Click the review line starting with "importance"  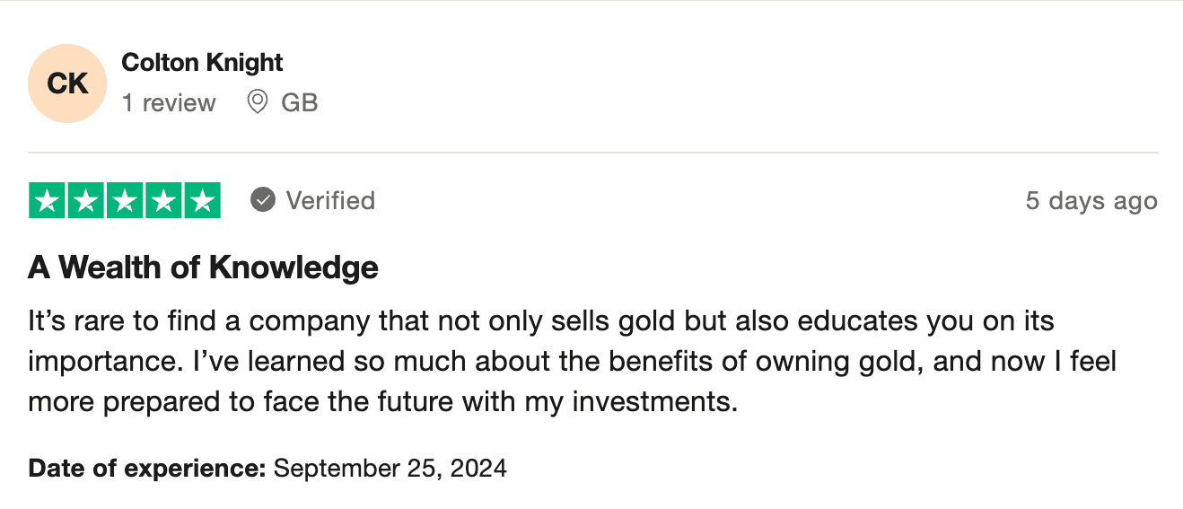pos(572,361)
